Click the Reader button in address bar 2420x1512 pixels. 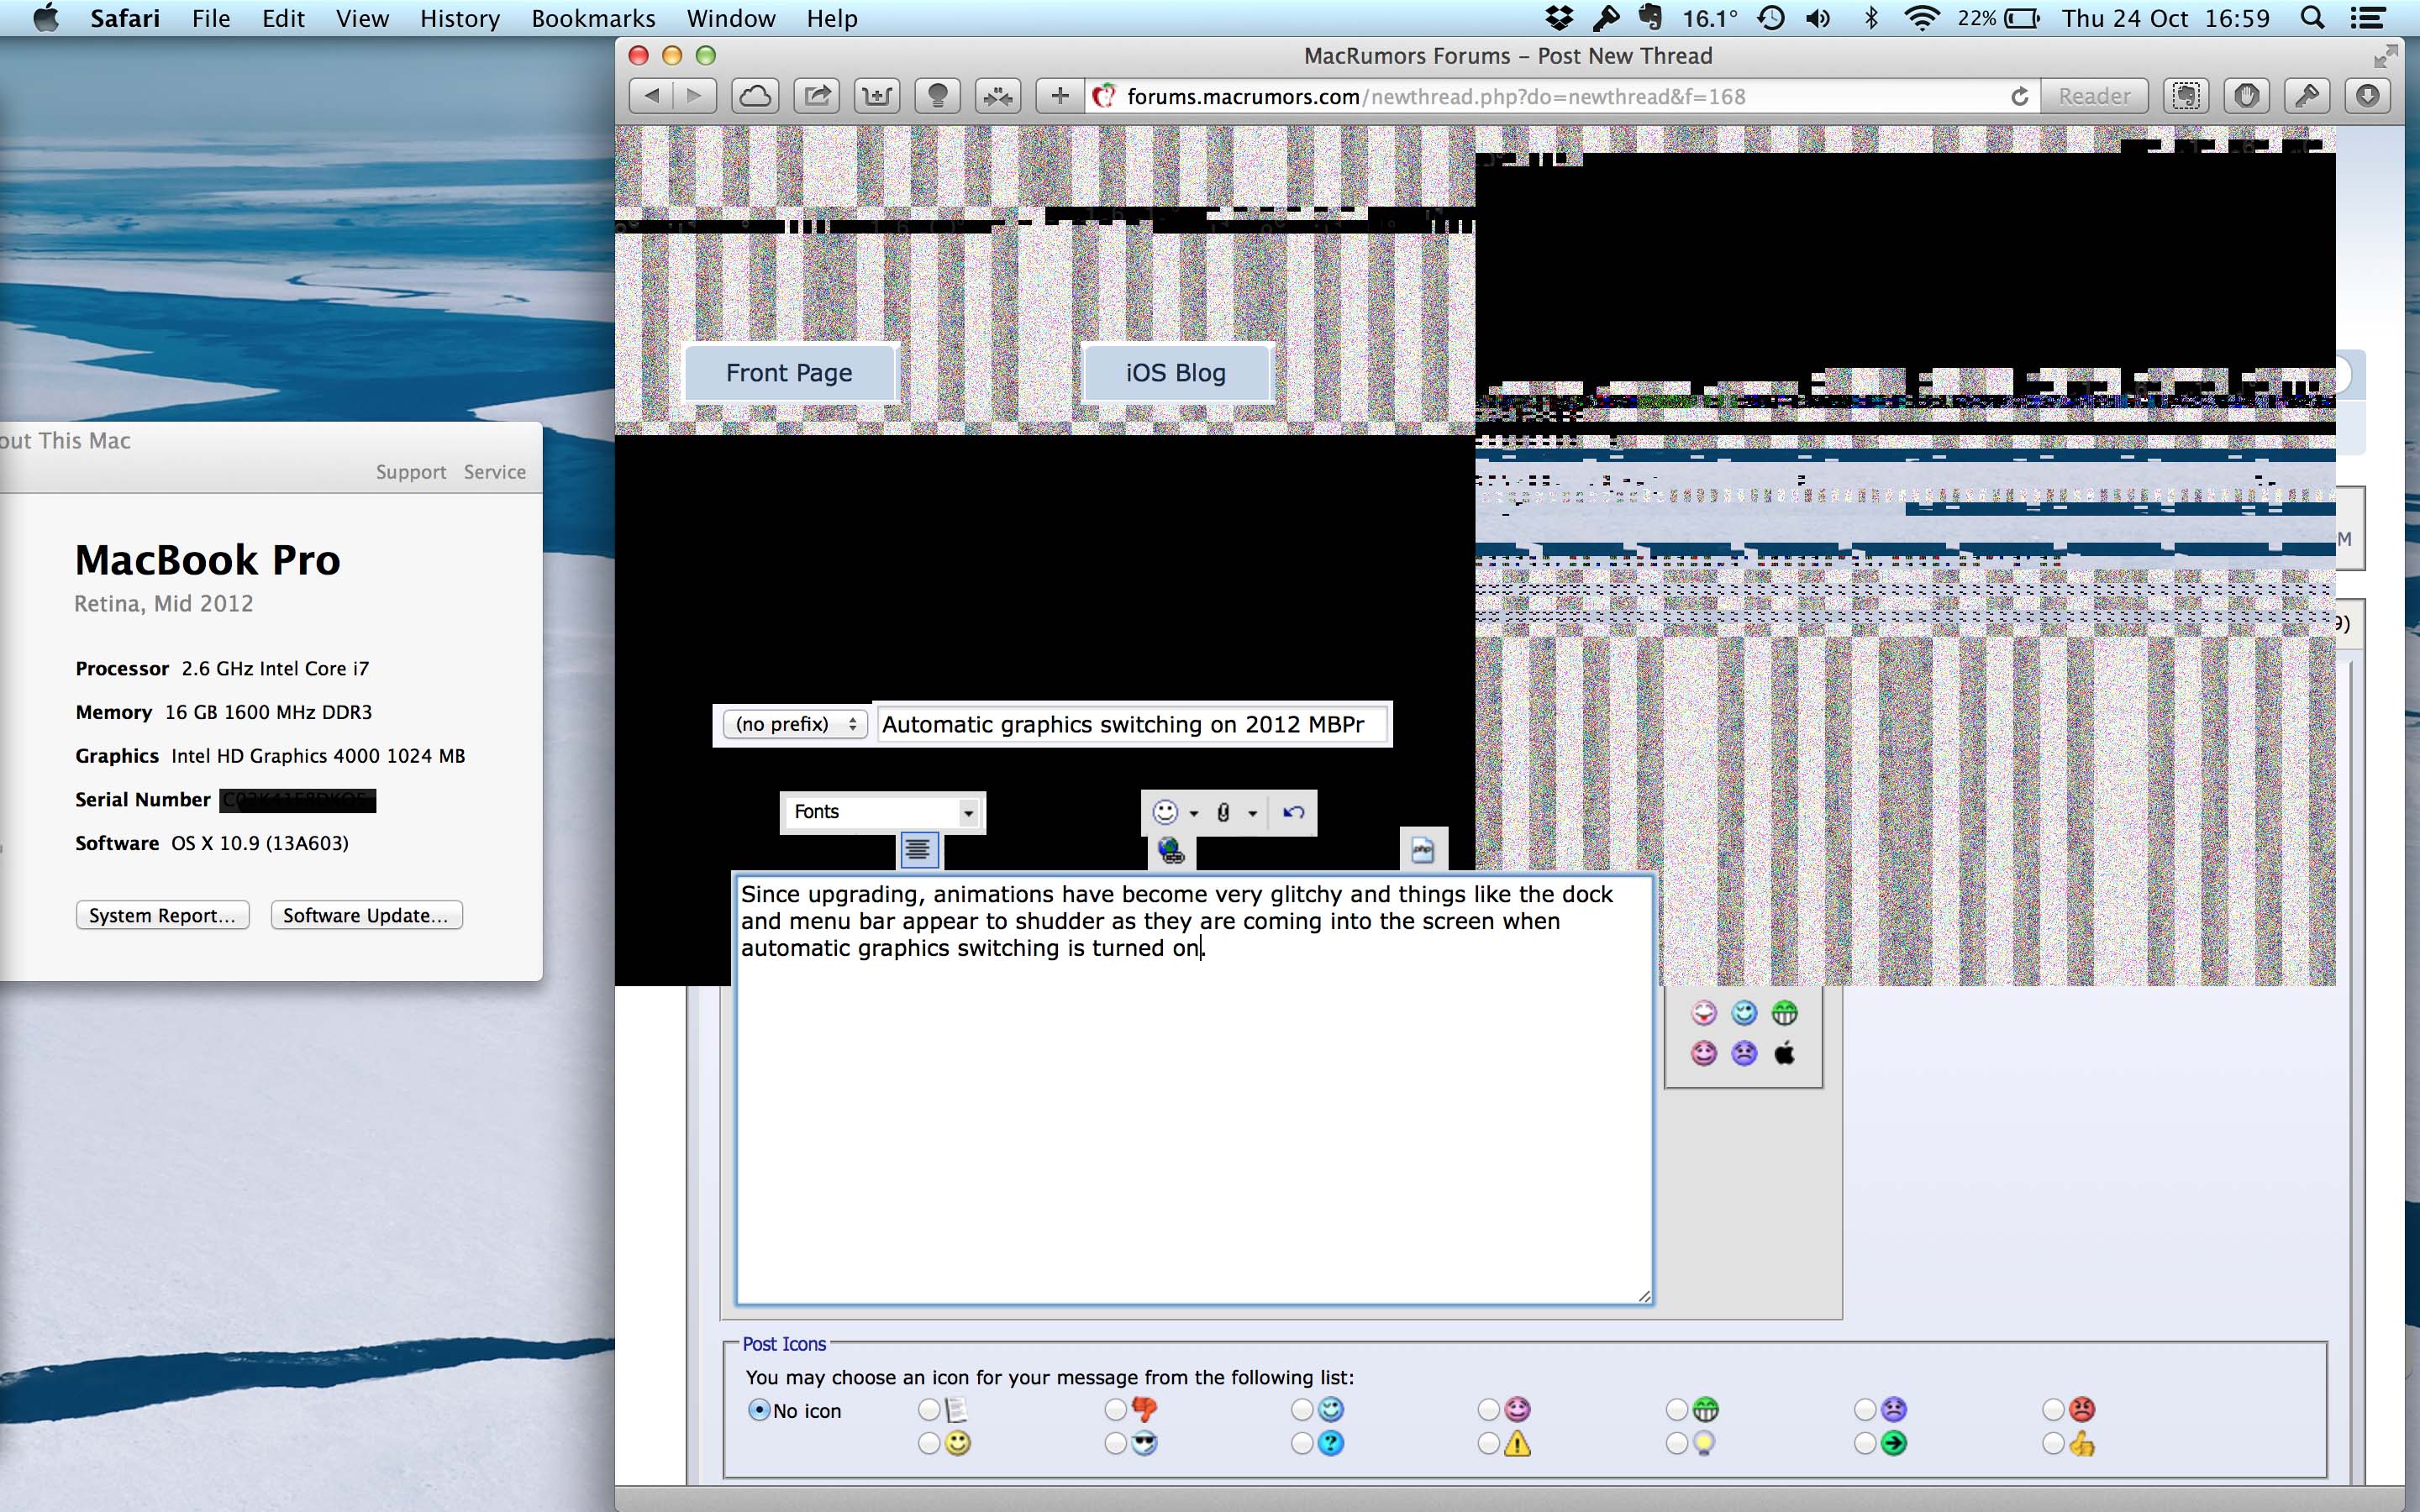pos(2094,96)
